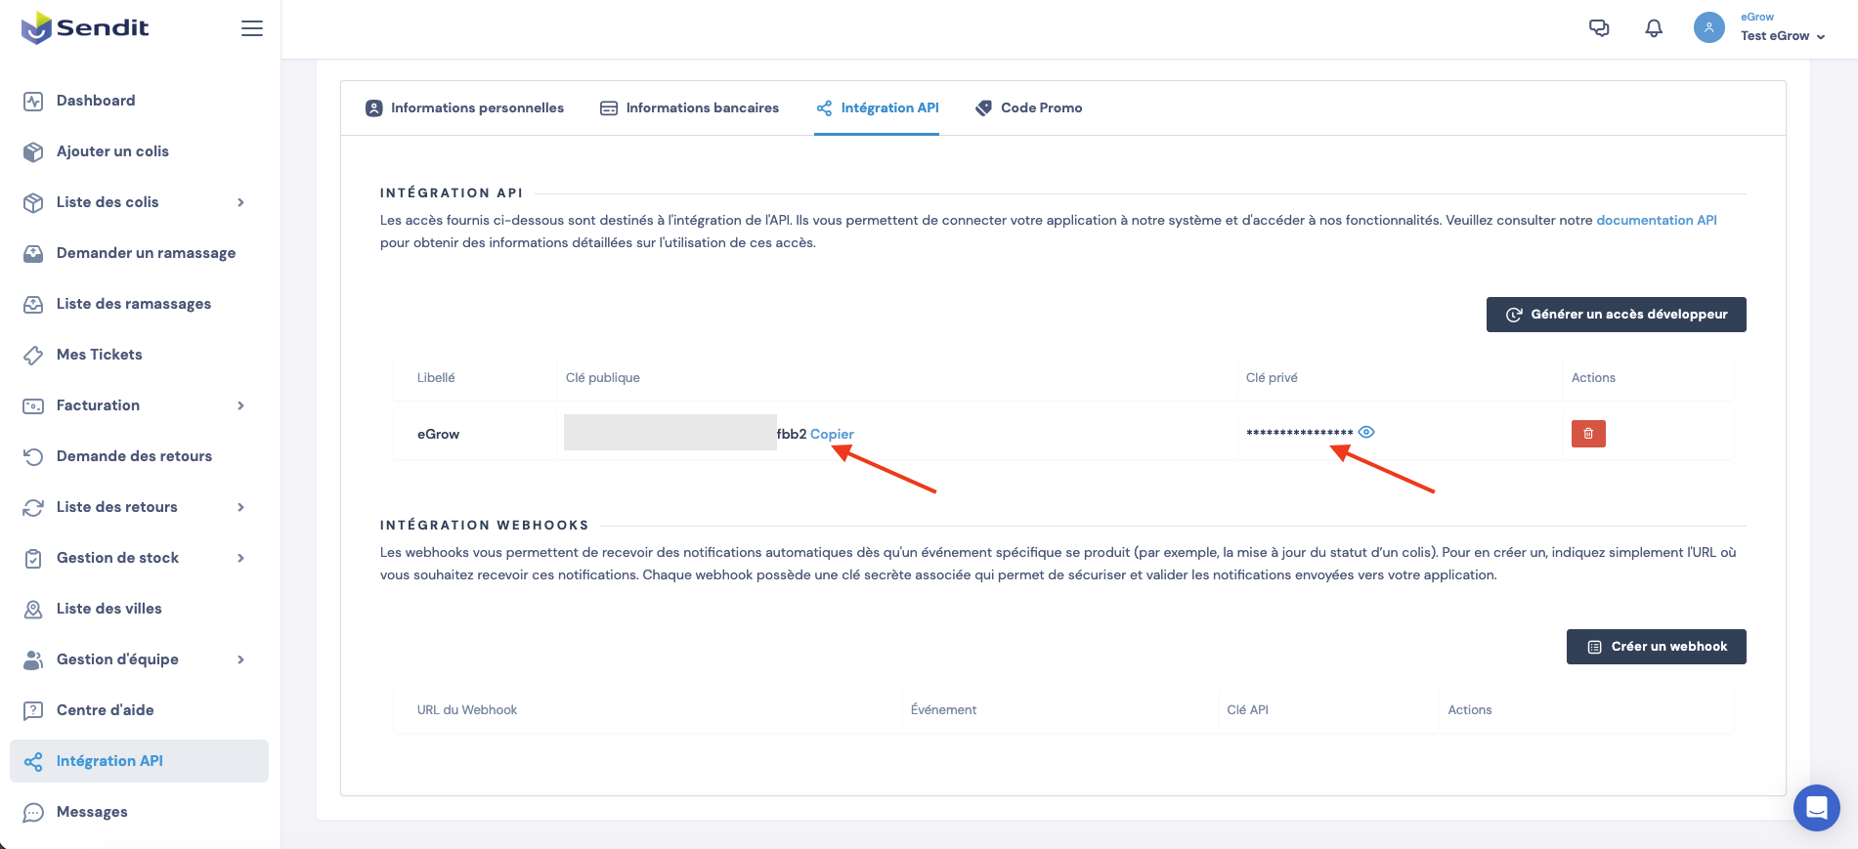Click the eGrow libellé cell
The image size is (1858, 849).
[x=438, y=434]
